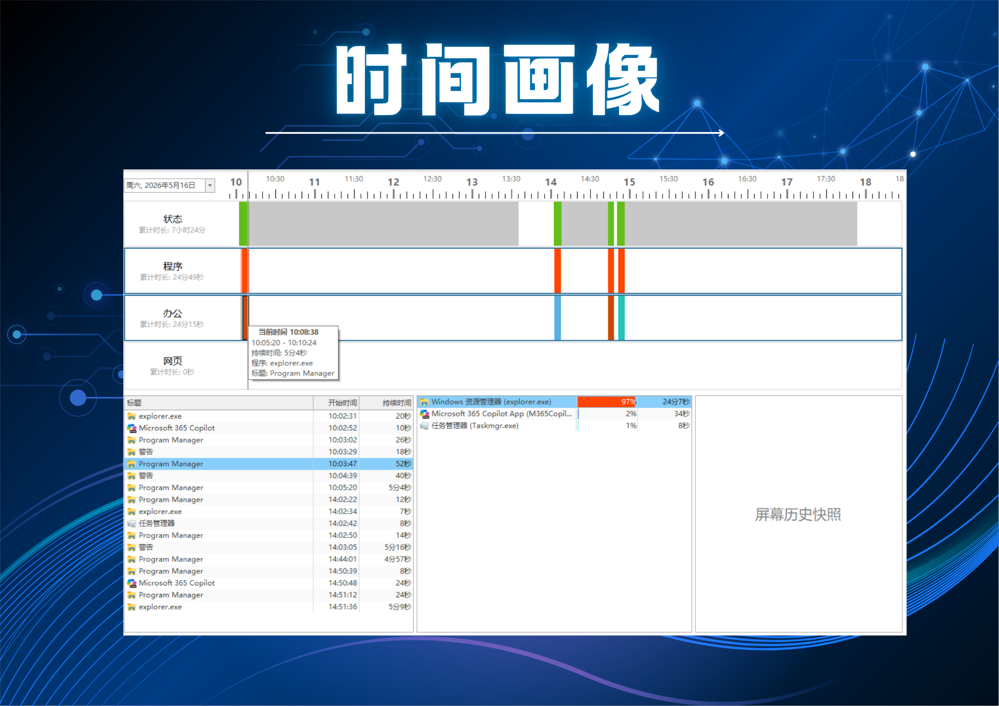Select 任务管理器 title at 14:02:42
This screenshot has width=999, height=706.
click(157, 524)
